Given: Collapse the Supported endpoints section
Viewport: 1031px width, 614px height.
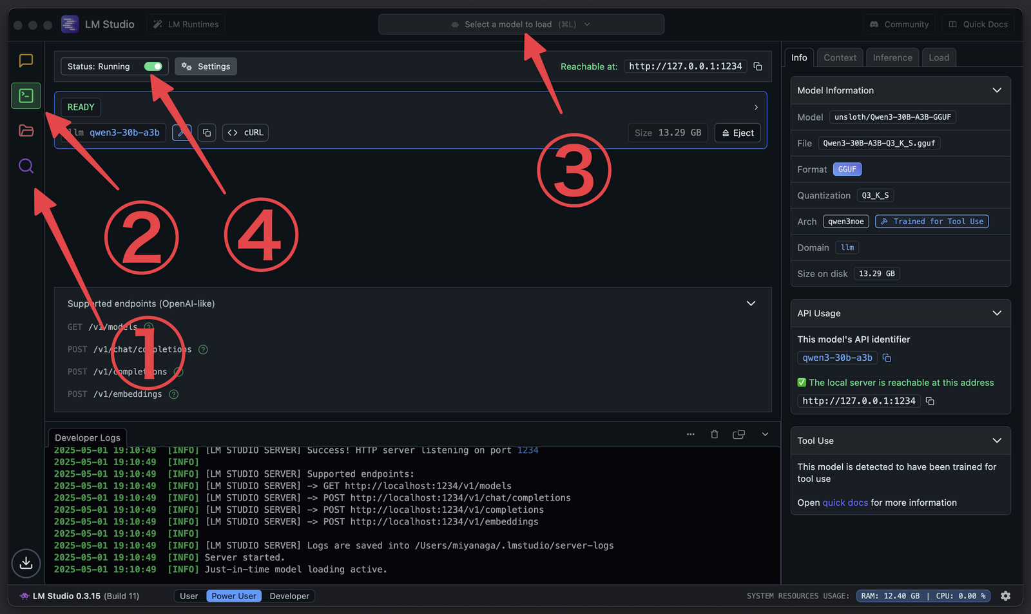Looking at the screenshot, I should pyautogui.click(x=751, y=303).
